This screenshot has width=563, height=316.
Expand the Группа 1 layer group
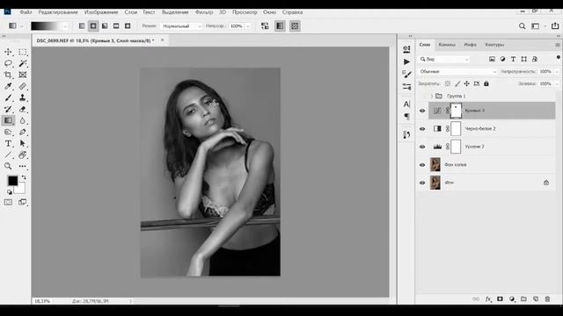click(x=432, y=96)
